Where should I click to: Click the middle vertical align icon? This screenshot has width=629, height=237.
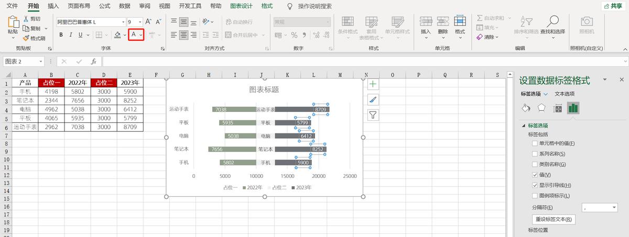(183, 22)
